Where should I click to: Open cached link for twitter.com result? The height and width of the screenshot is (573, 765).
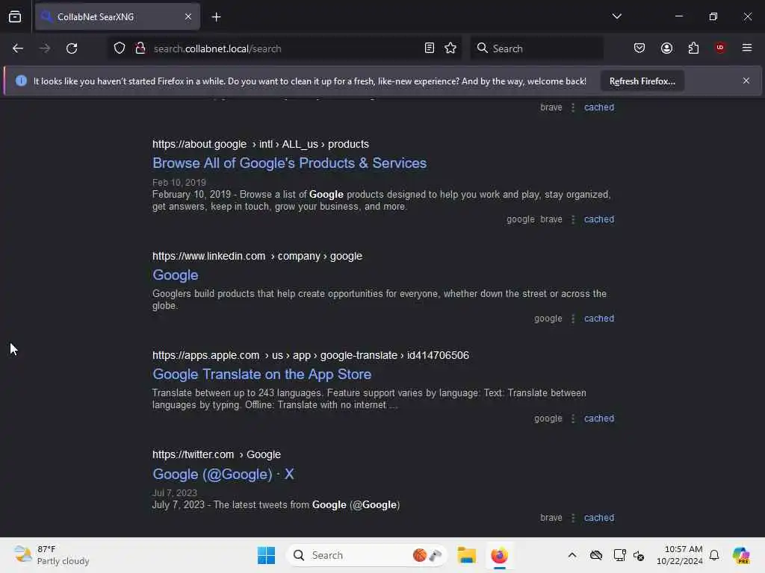(599, 518)
